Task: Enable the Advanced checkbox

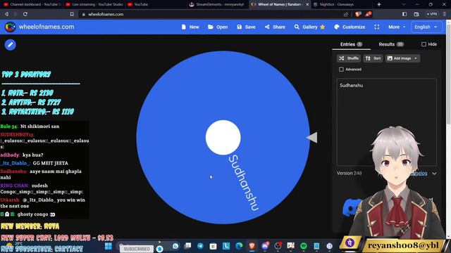Action: pyautogui.click(x=341, y=69)
